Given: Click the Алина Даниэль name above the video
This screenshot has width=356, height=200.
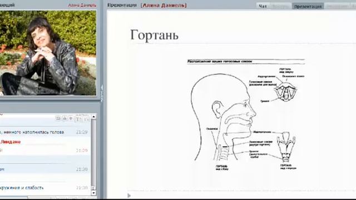Looking at the screenshot, I should 82,5.
